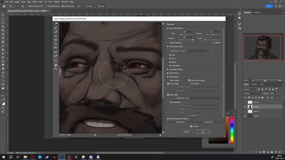Screen dimensions: 285x160
Task: Expand the Nose section
Action: (x=170, y=59)
